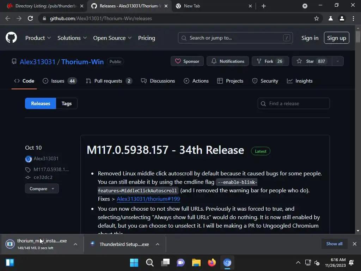The width and height of the screenshot is (361, 271).
Task: Expand the Compare dropdown
Action: tap(42, 188)
